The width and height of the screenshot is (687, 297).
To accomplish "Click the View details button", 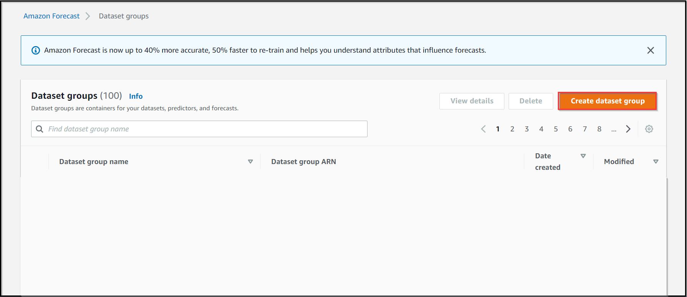I will [472, 101].
